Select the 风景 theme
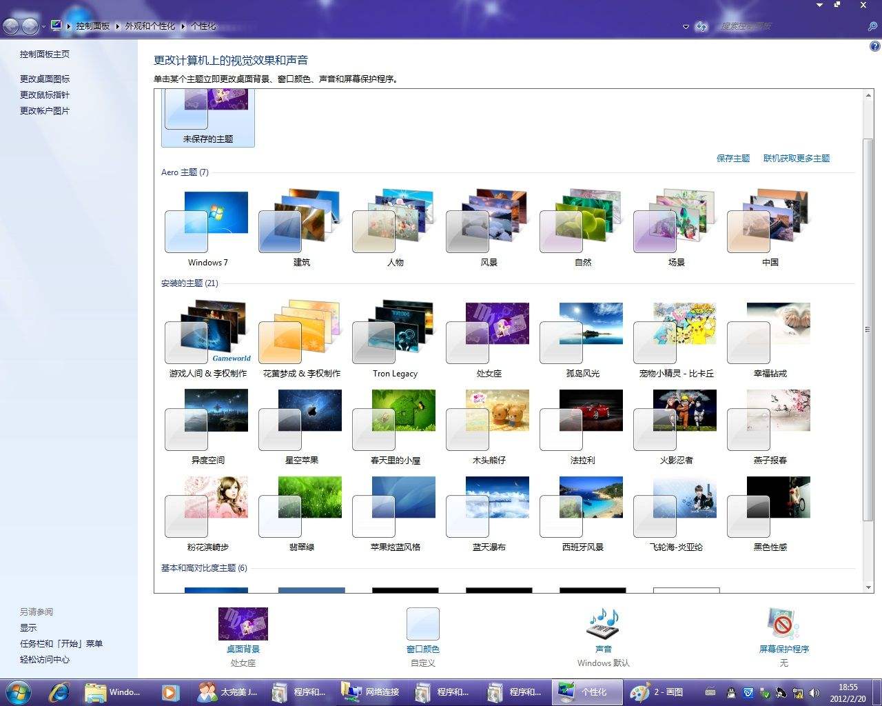Screen dimensions: 882x706 point(489,228)
